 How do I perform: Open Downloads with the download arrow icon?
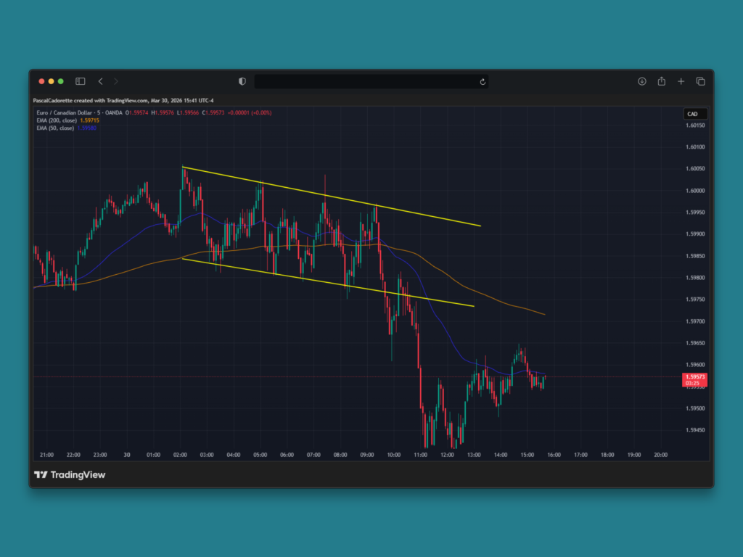pos(642,82)
